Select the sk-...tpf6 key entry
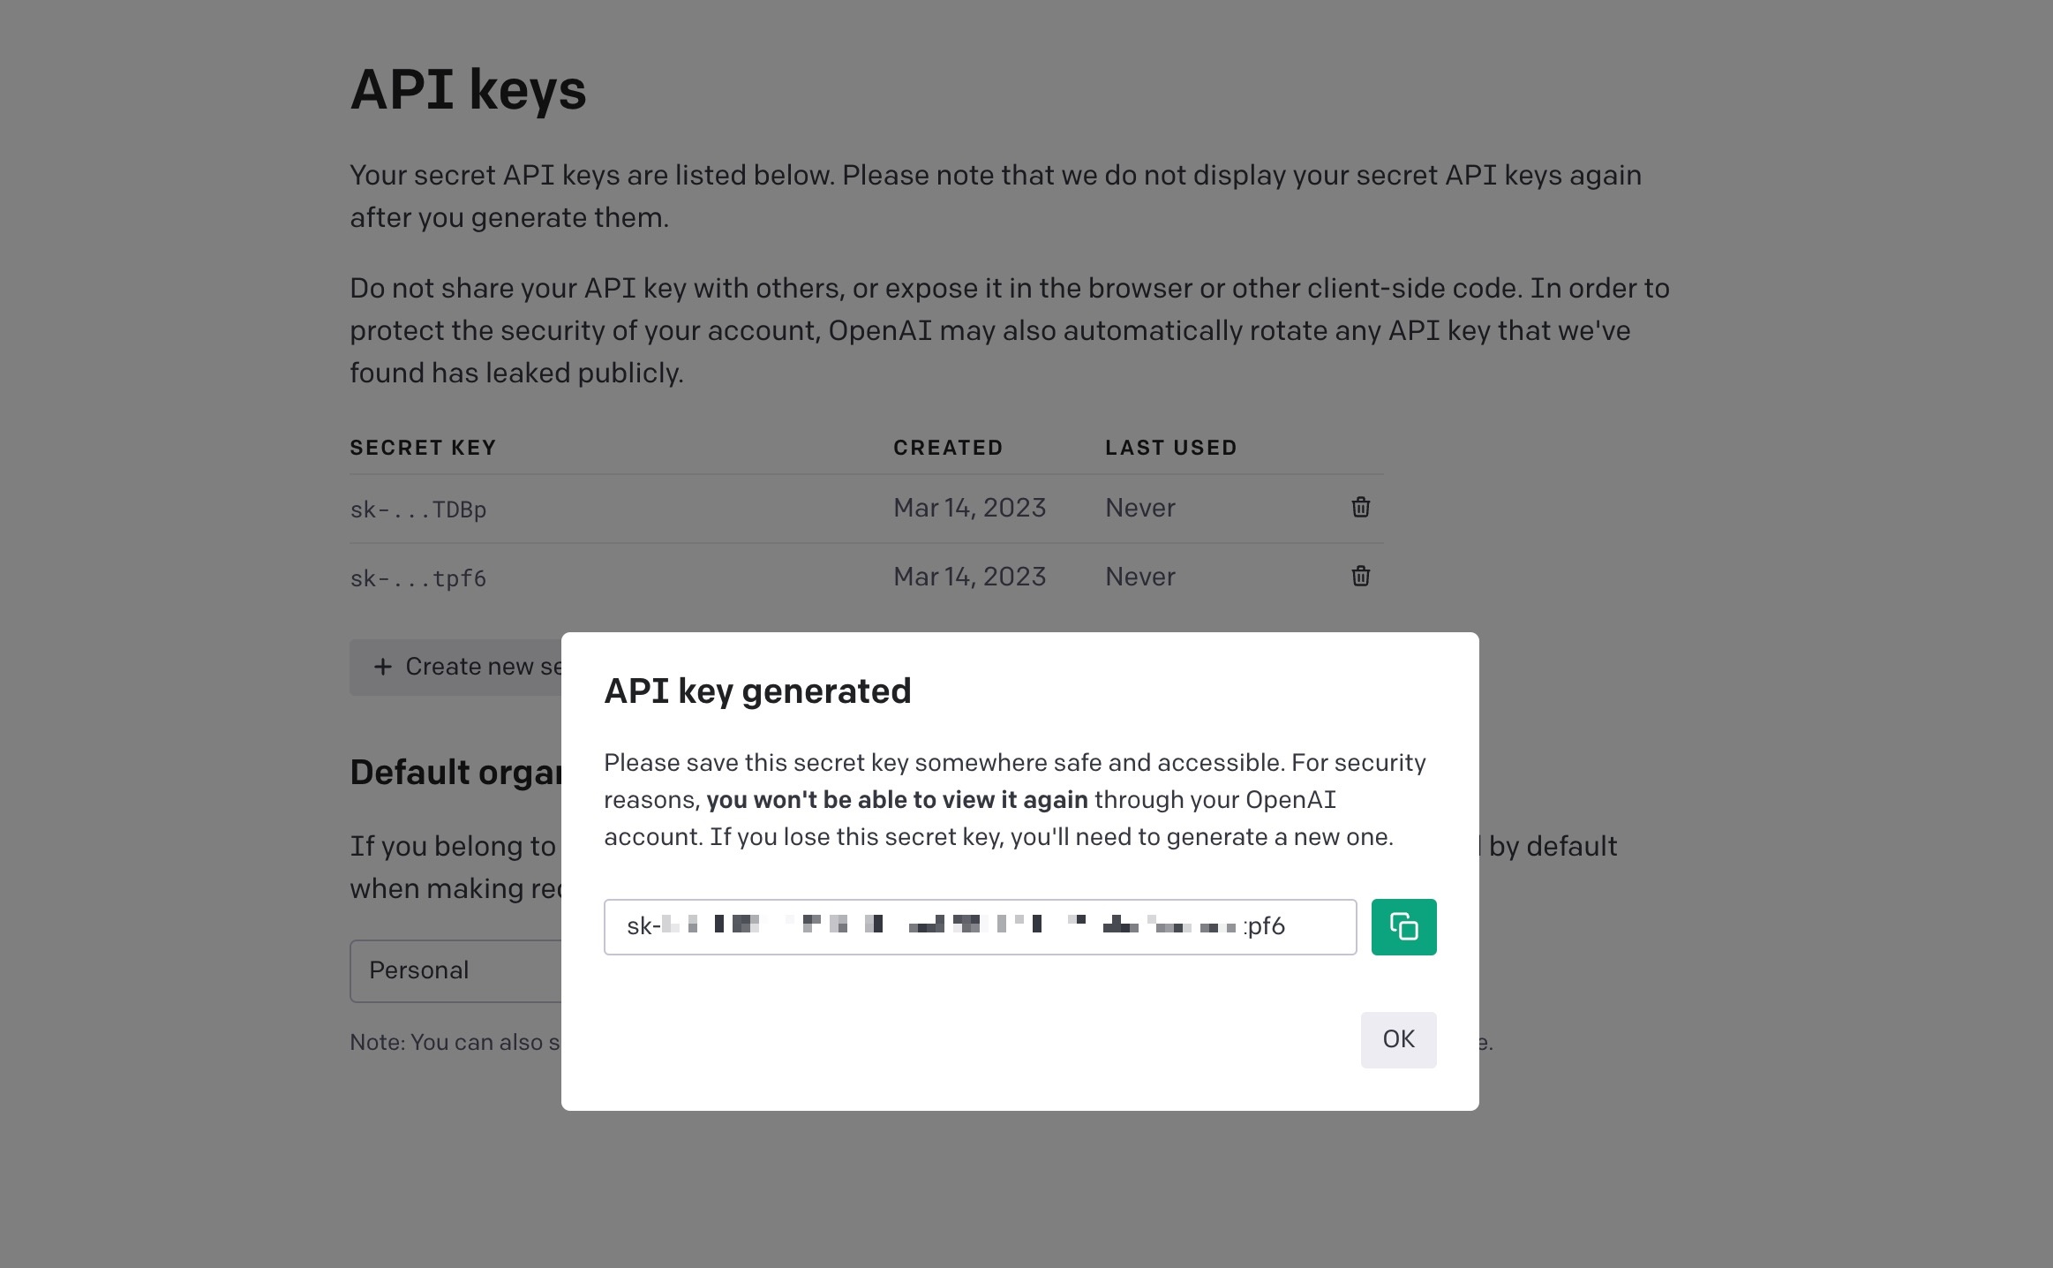This screenshot has height=1268, width=2053. click(418, 578)
